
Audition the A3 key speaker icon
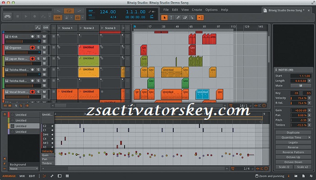(52, 147)
